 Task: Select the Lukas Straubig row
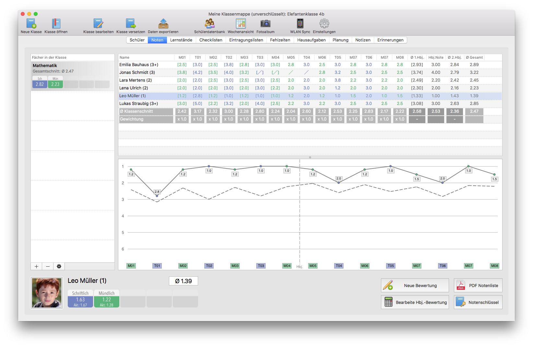click(139, 104)
